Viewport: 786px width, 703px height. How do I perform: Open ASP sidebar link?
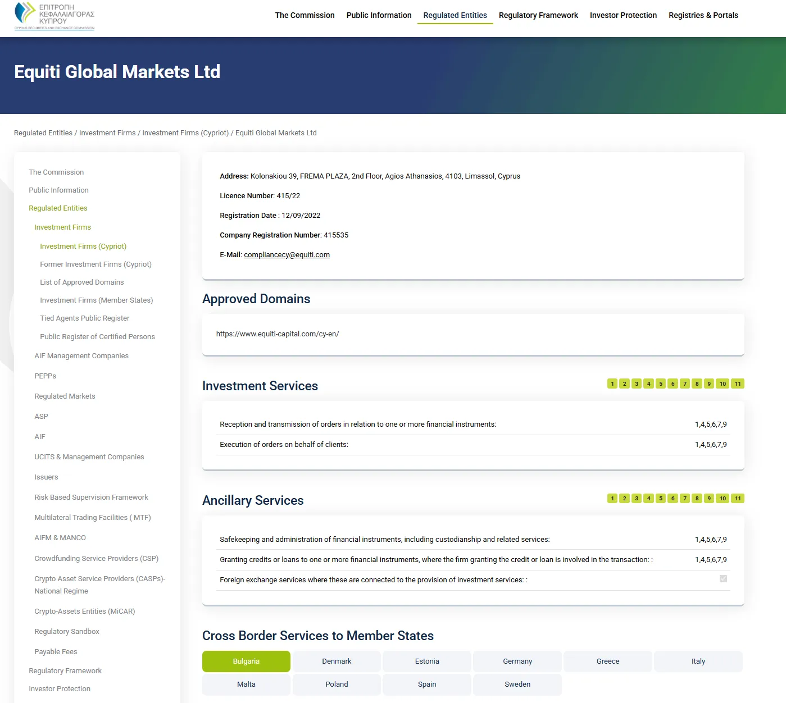click(x=41, y=417)
